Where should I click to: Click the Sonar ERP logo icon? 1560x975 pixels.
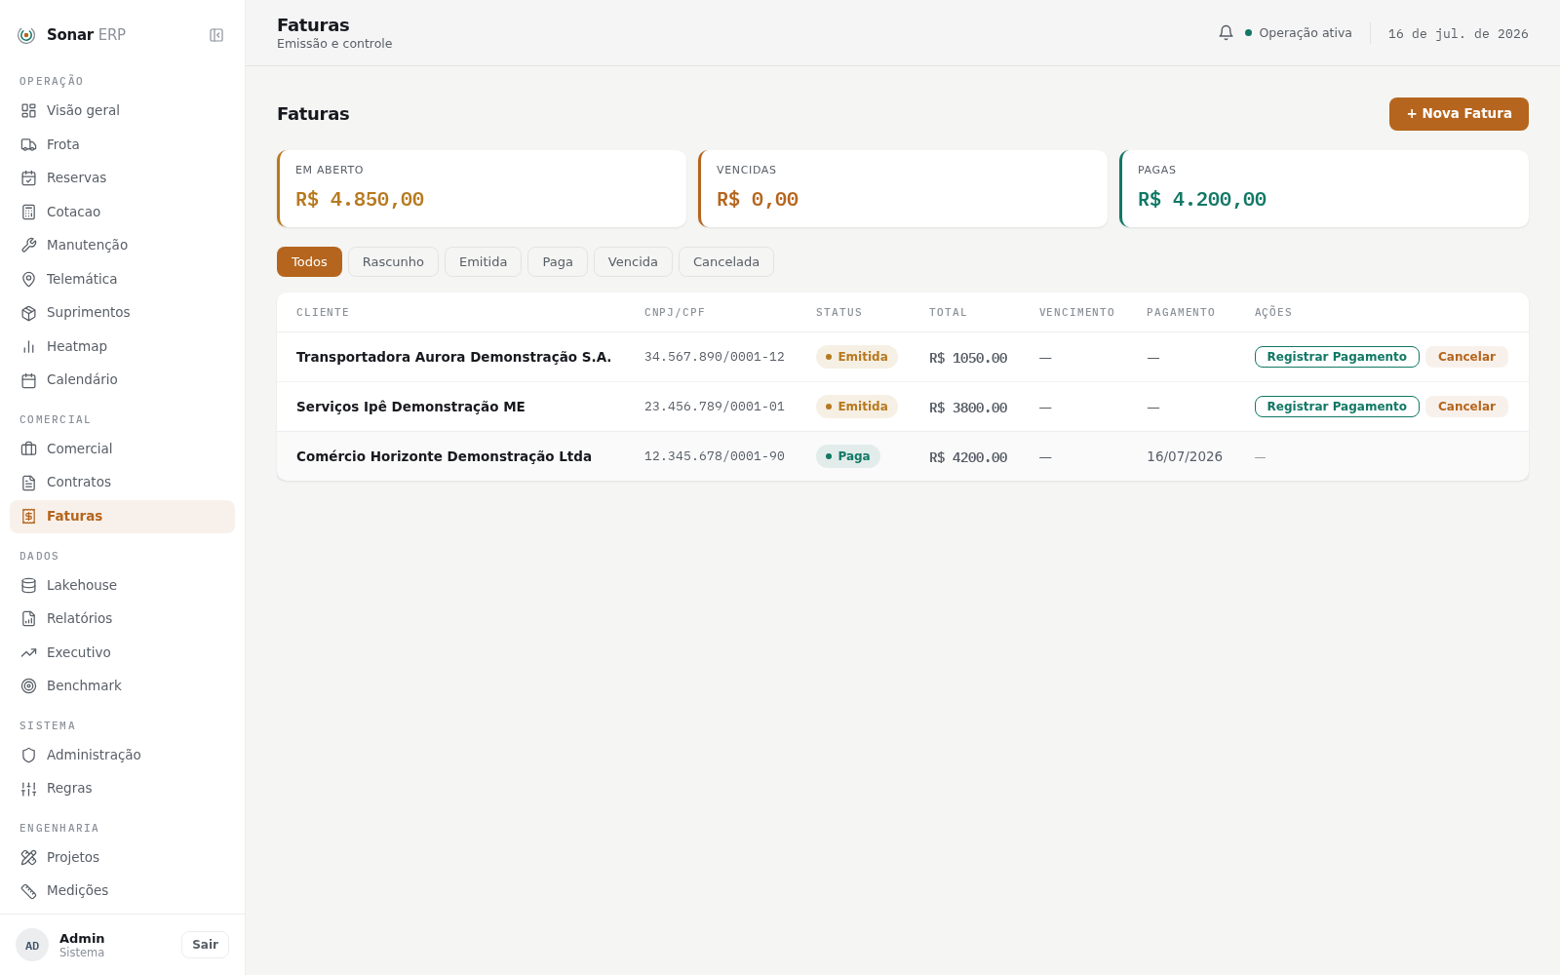coord(26,35)
